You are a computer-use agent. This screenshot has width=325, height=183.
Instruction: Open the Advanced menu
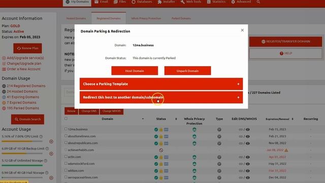click(x=241, y=2)
